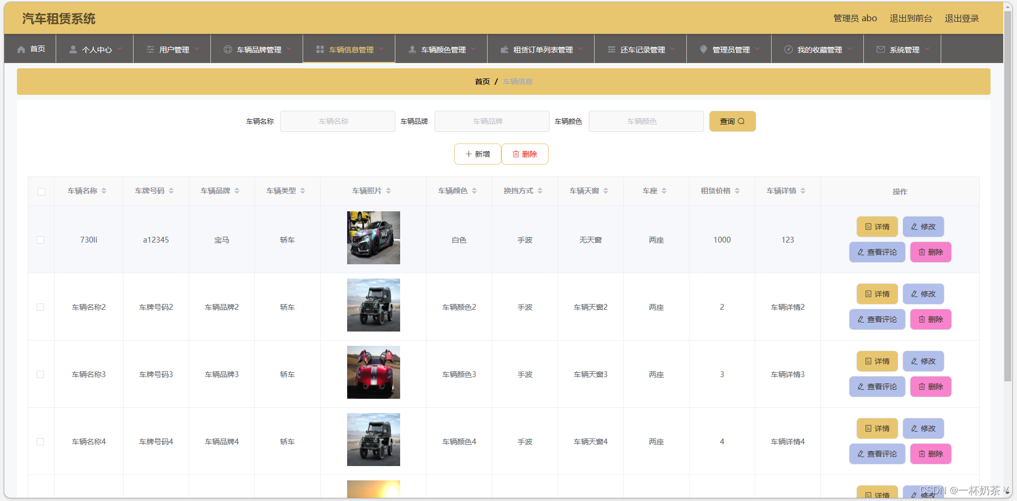Click 退出到前台 link in the header
Screen dimensions: 1017x501
tap(911, 19)
